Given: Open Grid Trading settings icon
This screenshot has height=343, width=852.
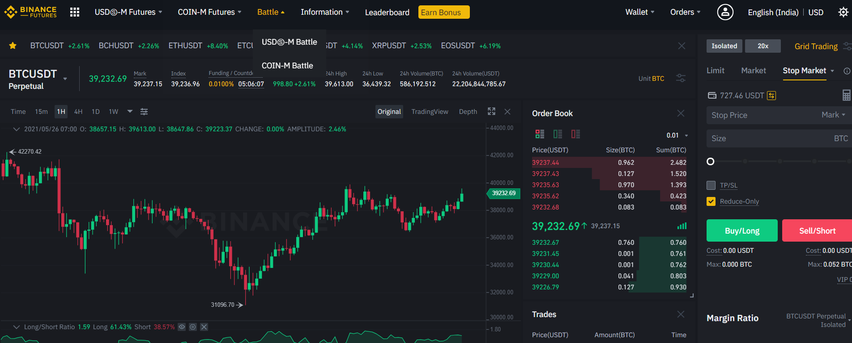Looking at the screenshot, I should tap(847, 46).
